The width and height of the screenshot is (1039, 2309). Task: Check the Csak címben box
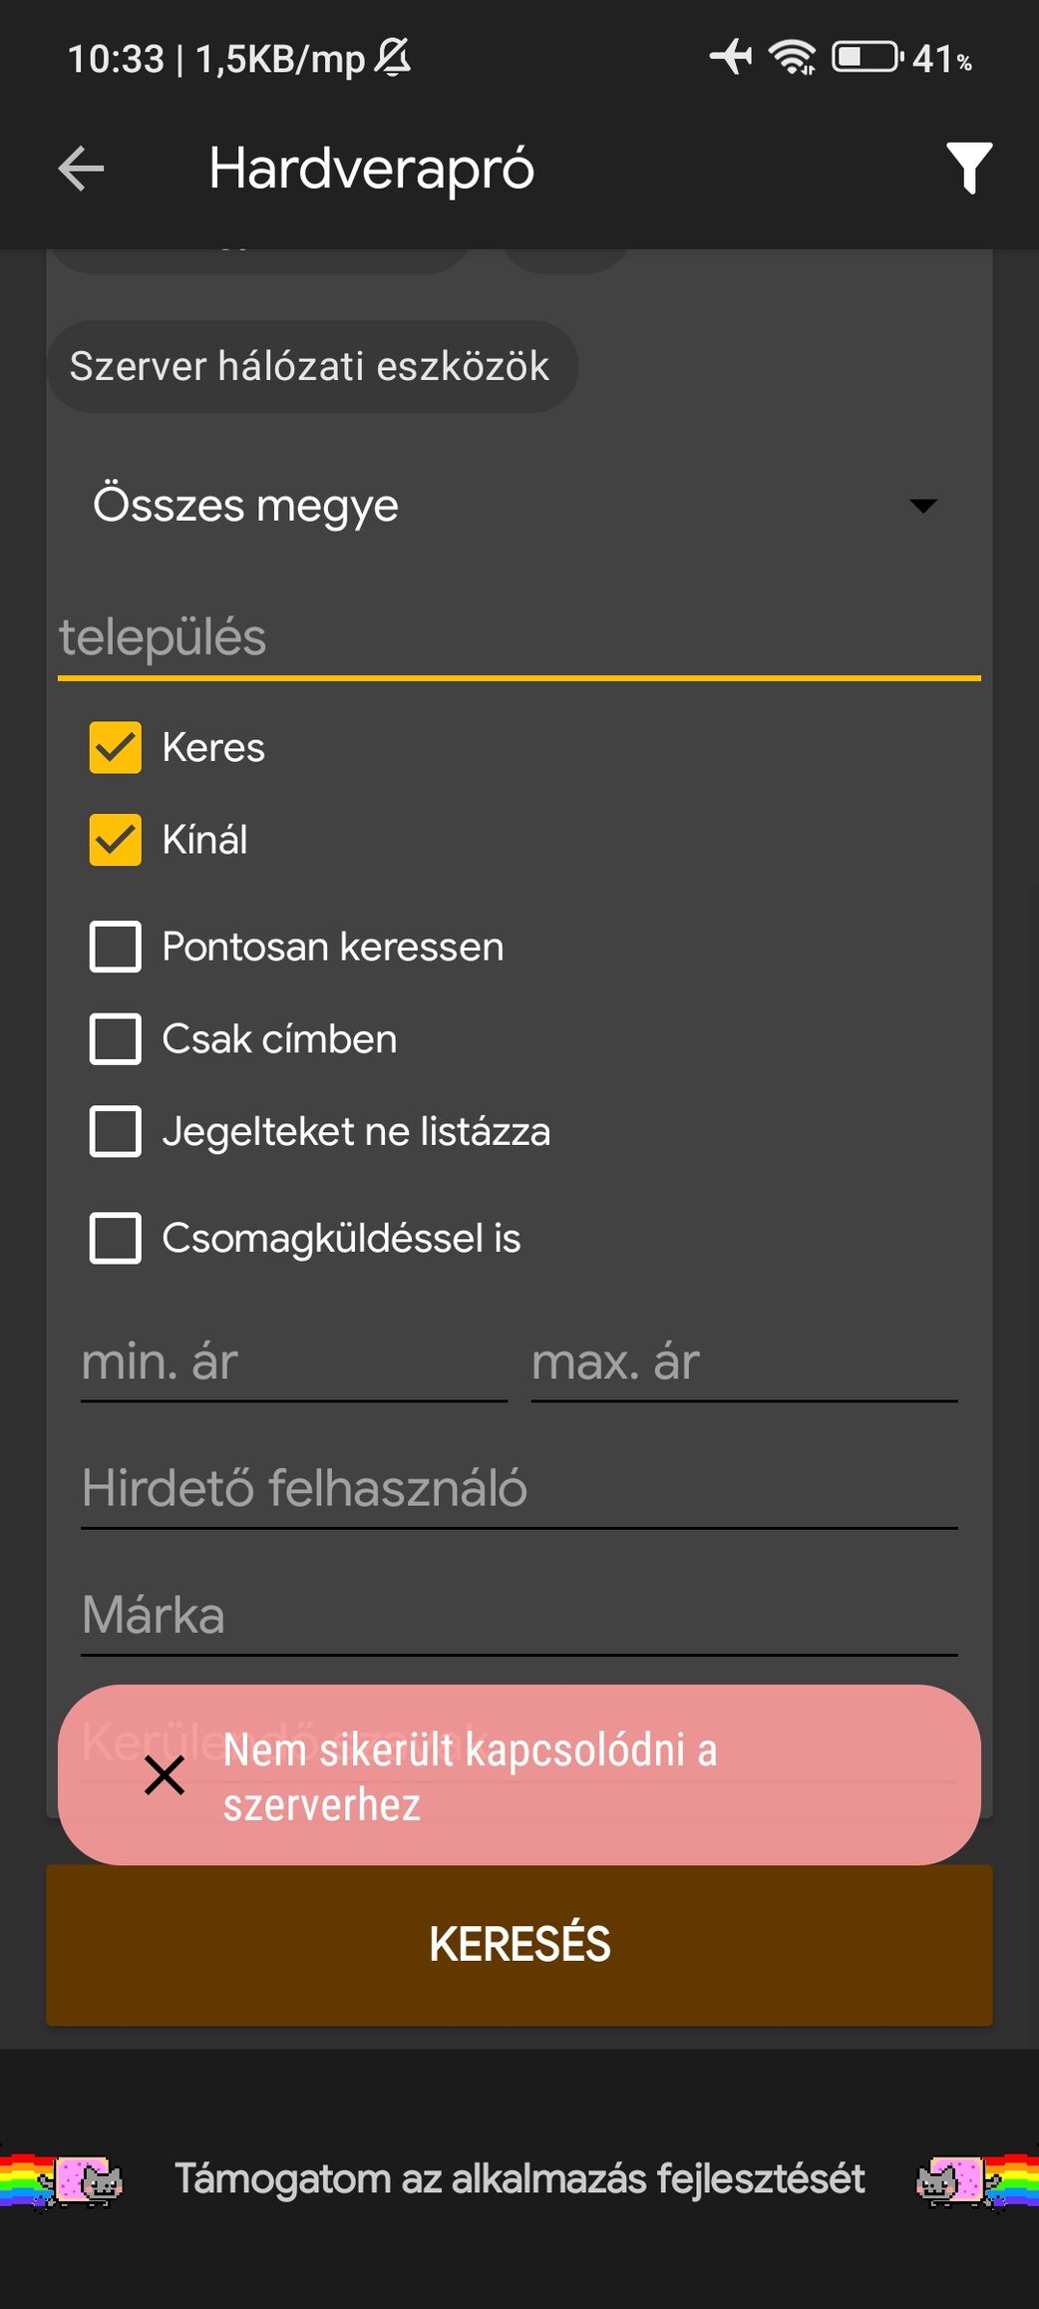116,1039
